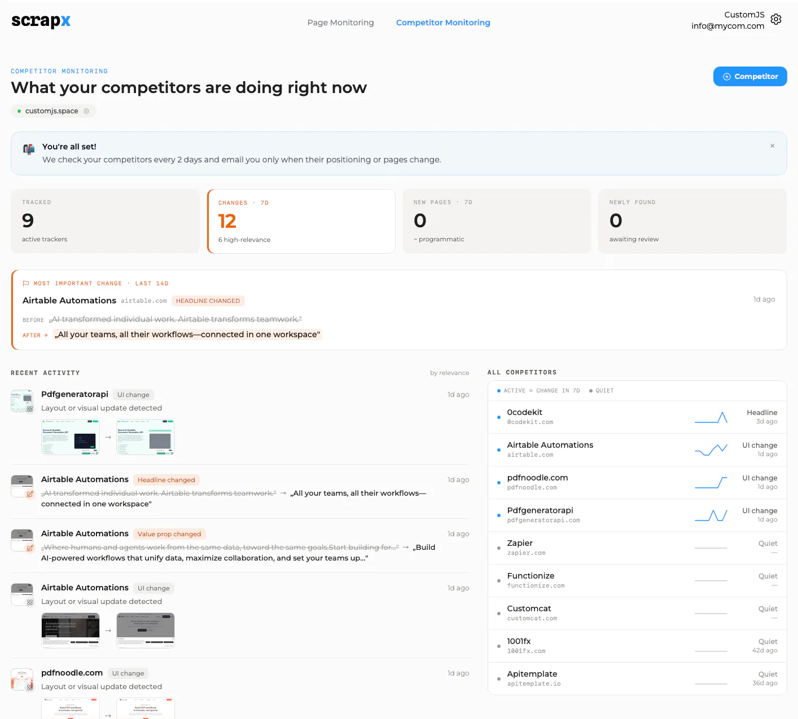Viewport: 798px width, 719px height.
Task: Open 0codekit in All Competitors list
Action: click(637, 417)
